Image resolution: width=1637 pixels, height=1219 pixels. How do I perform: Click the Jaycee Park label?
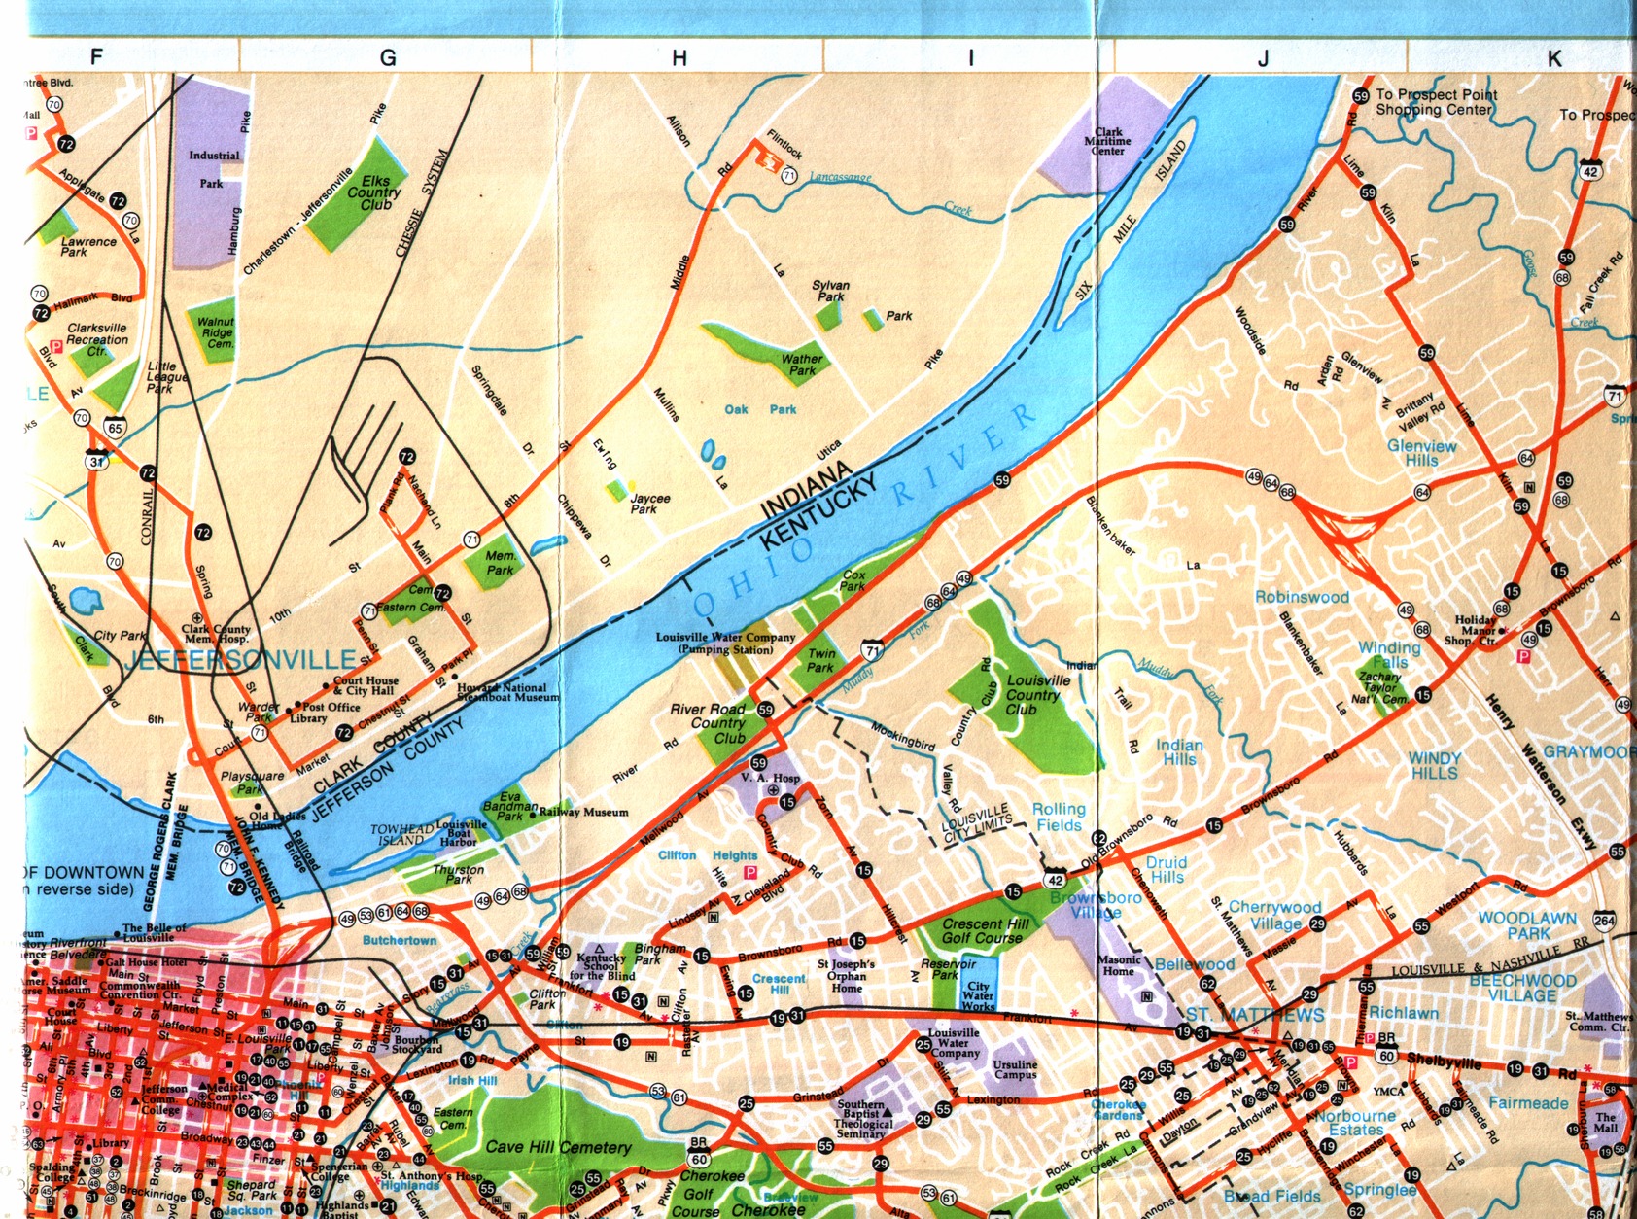[650, 504]
